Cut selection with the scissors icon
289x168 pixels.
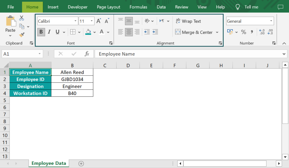[x=21, y=18]
